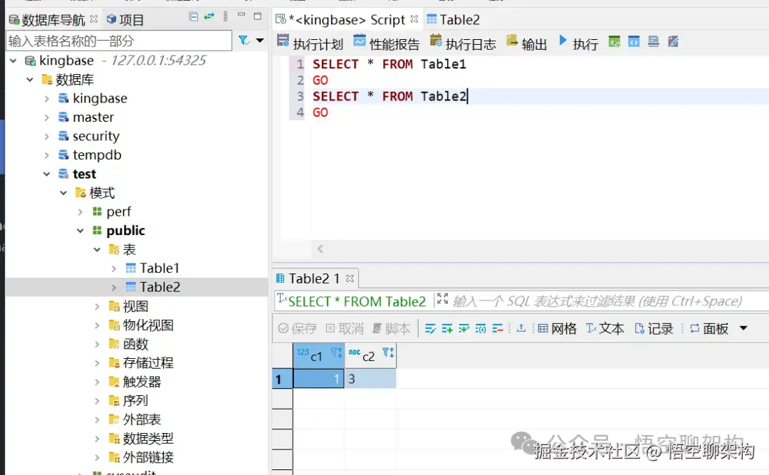Click the edit pencil icon in script toolbar
Screen dimensions: 769x475
(674, 42)
